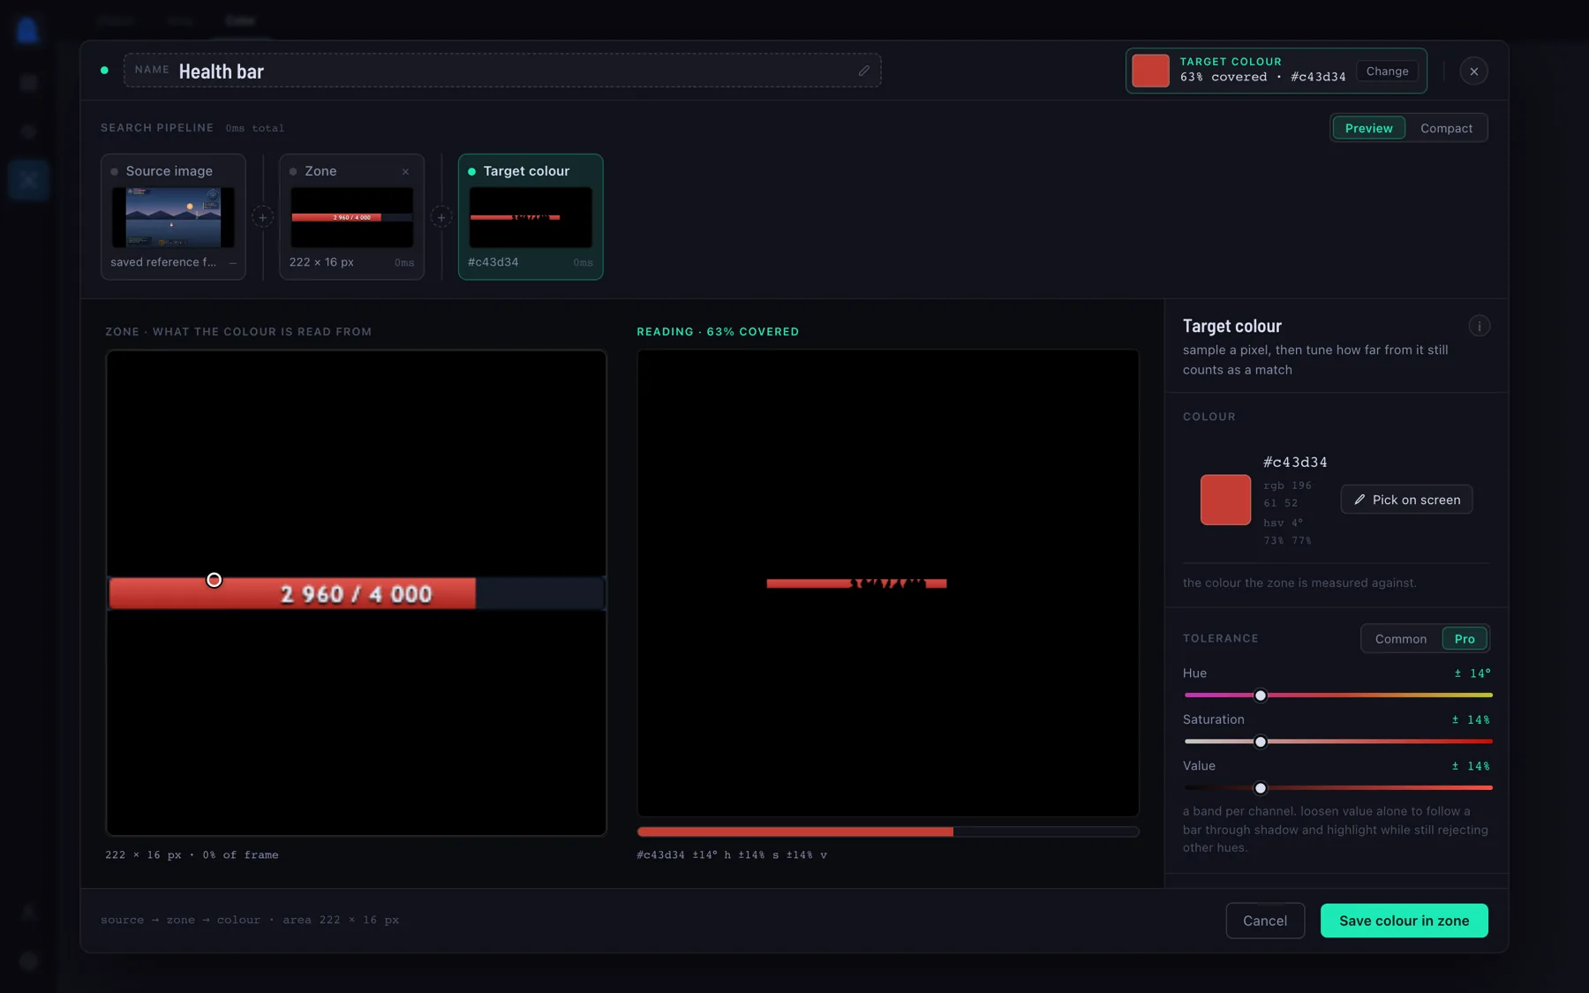Switch the pipeline view to Compact
The image size is (1589, 993).
tap(1446, 128)
